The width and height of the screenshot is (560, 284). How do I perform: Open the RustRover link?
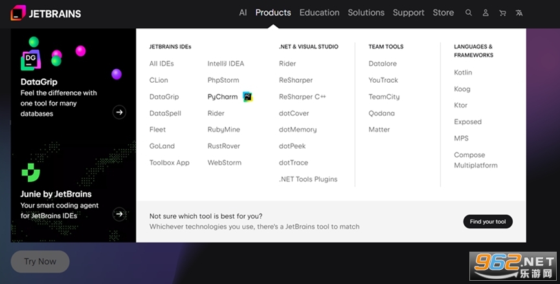click(223, 146)
